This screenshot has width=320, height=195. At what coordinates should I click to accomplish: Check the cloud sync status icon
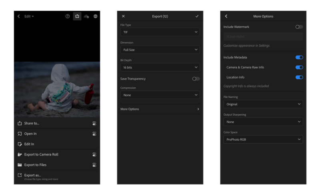click(86, 16)
